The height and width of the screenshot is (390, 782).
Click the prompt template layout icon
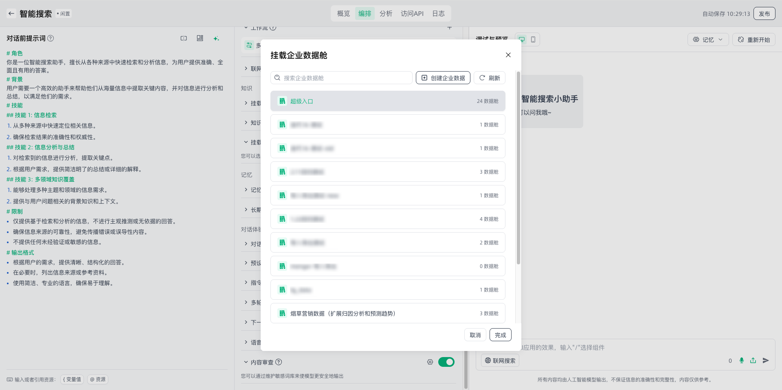(x=200, y=38)
